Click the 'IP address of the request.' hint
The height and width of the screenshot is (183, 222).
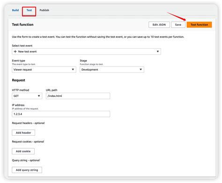coord(25,109)
